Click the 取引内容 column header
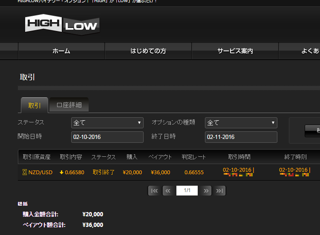 click(71, 157)
